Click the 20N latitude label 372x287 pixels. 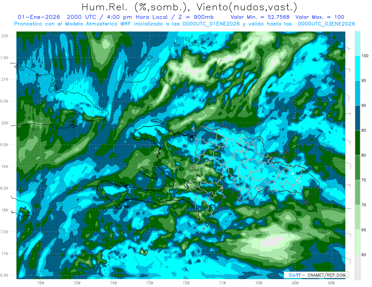coord(5,123)
